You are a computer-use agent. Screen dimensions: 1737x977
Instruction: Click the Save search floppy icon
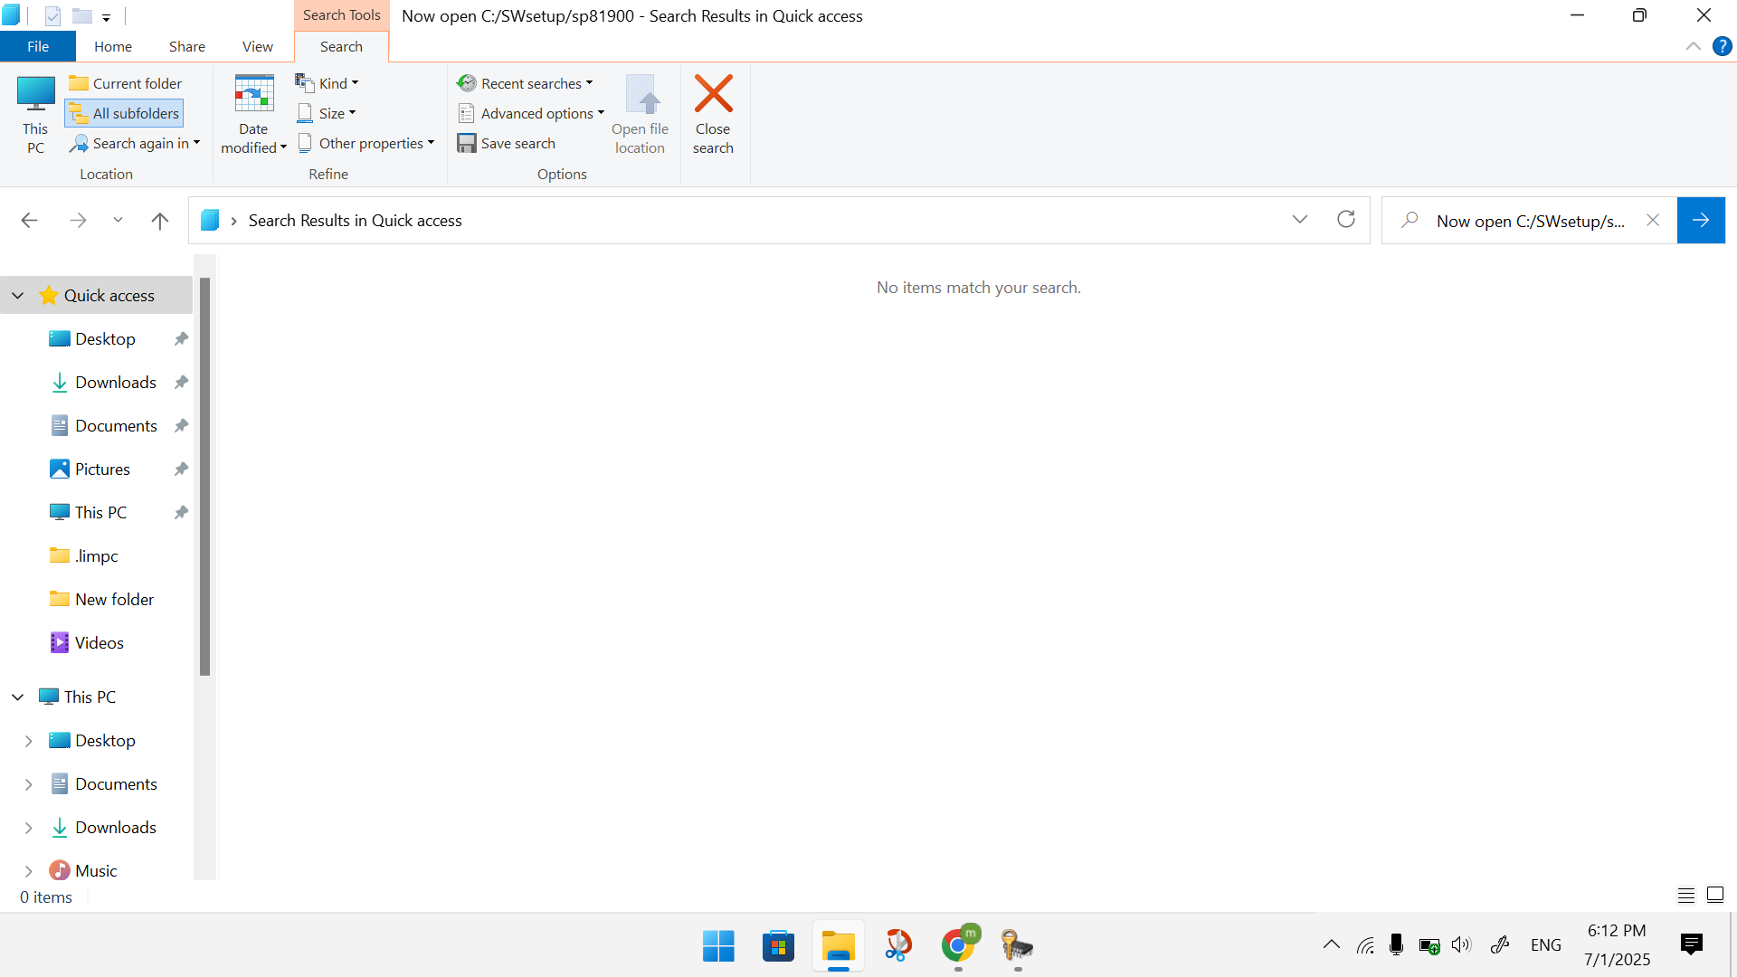point(467,143)
